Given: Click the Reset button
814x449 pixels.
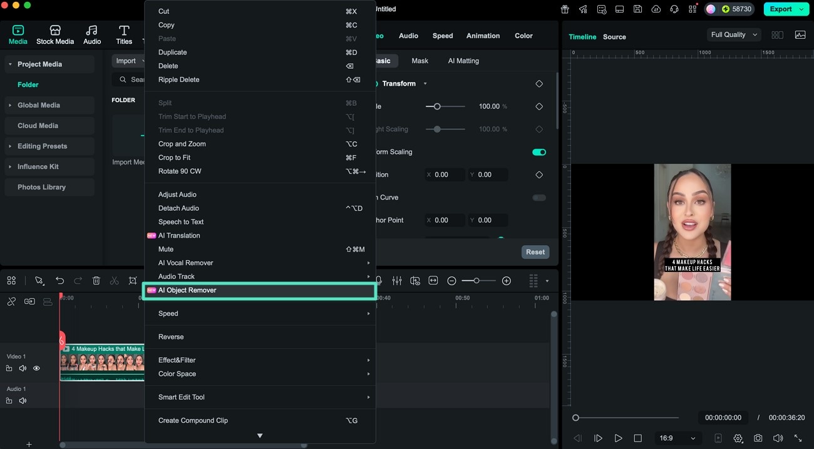Looking at the screenshot, I should pos(535,252).
